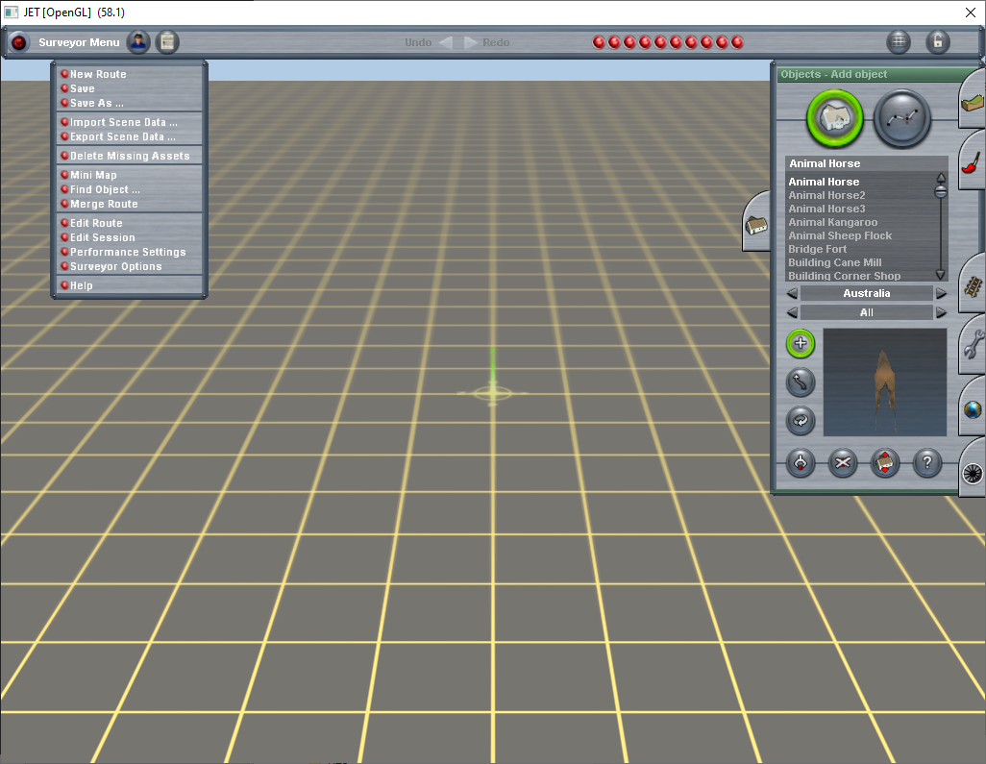
Task: Click previous region arrow beside Australia
Action: (792, 293)
